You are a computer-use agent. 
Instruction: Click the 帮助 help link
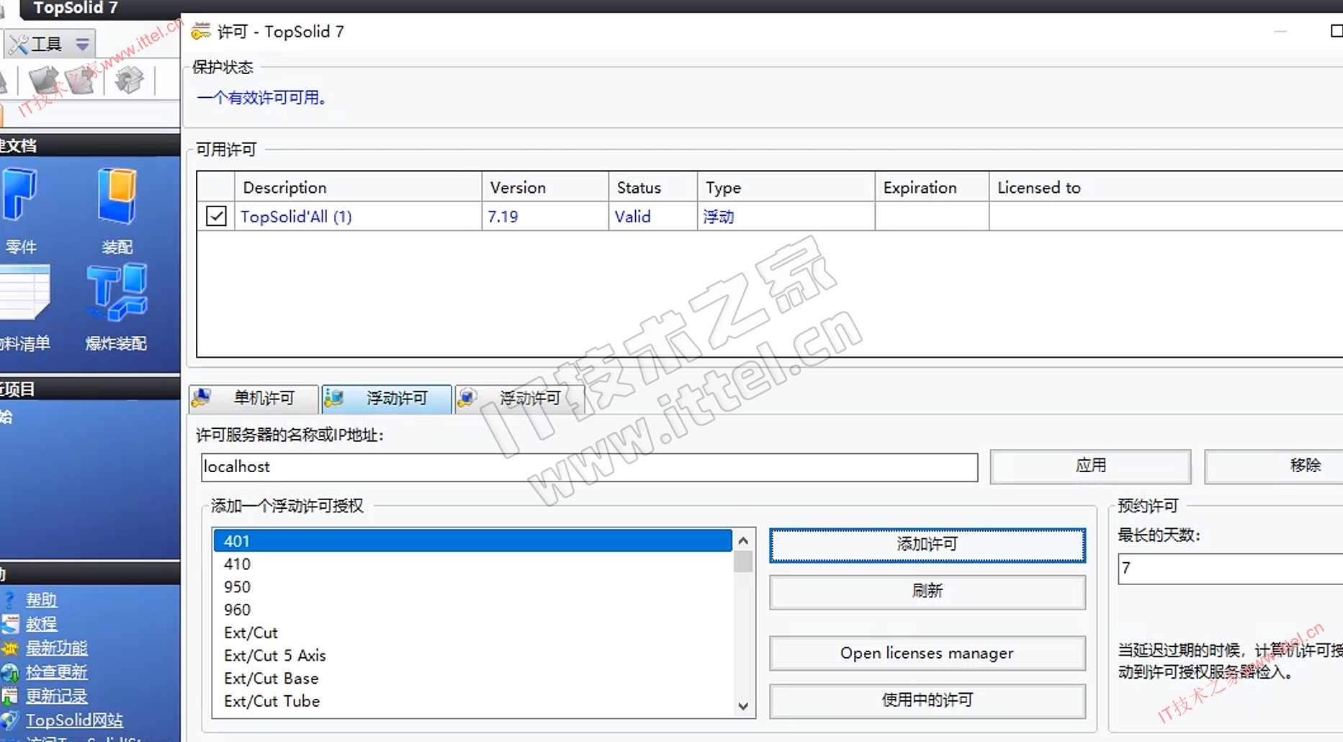point(41,600)
